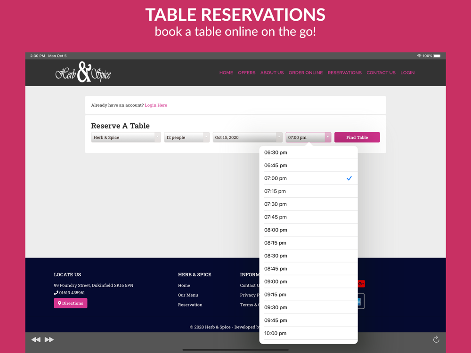Open footer Reservation link

click(190, 305)
